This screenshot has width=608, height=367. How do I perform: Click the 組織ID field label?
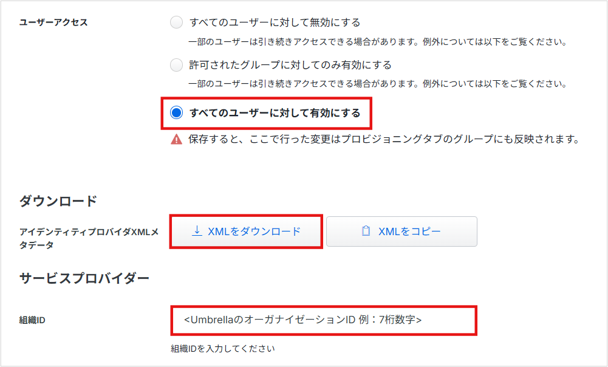[x=32, y=320]
